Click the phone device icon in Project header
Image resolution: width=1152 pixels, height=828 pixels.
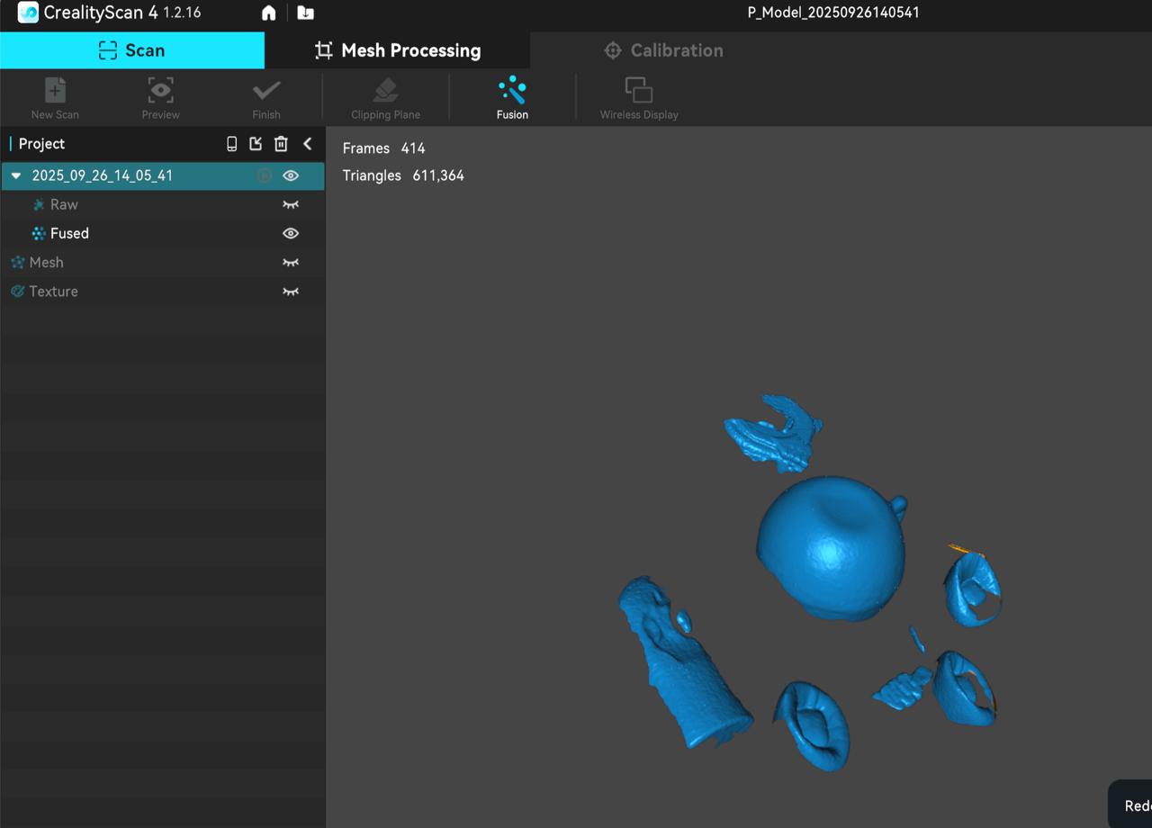click(x=231, y=144)
